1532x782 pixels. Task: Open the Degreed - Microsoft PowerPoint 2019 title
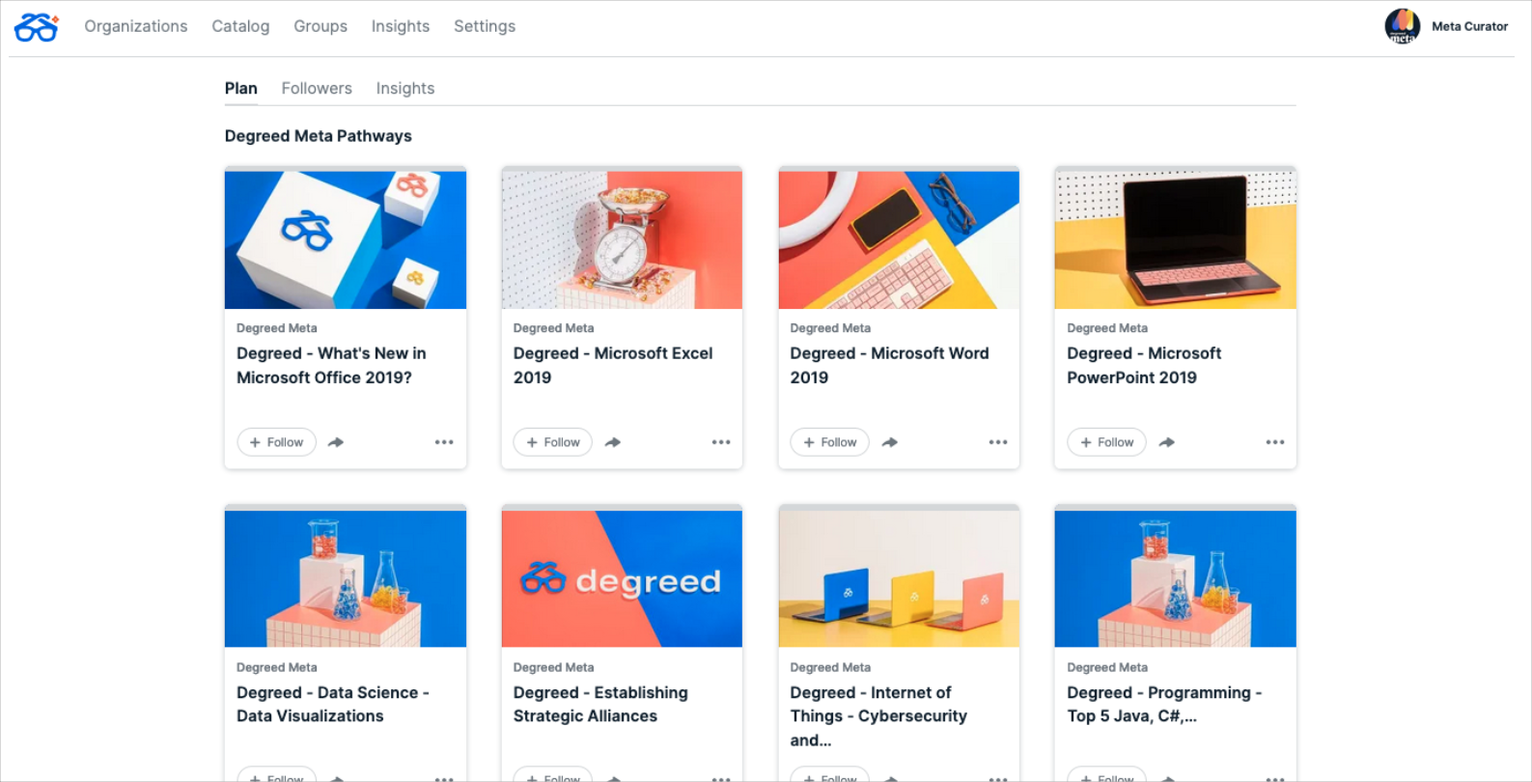coord(1144,366)
